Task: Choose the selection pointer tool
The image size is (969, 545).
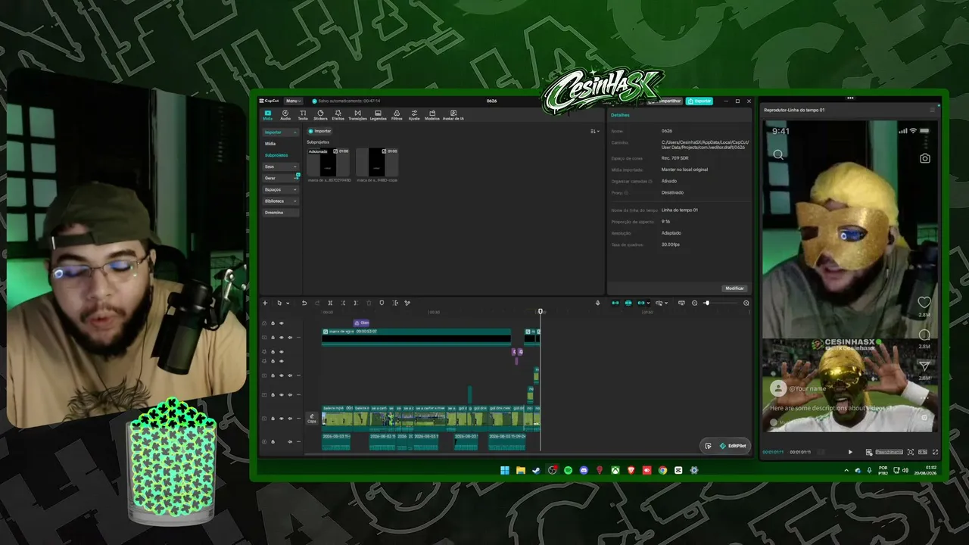Action: [x=279, y=303]
